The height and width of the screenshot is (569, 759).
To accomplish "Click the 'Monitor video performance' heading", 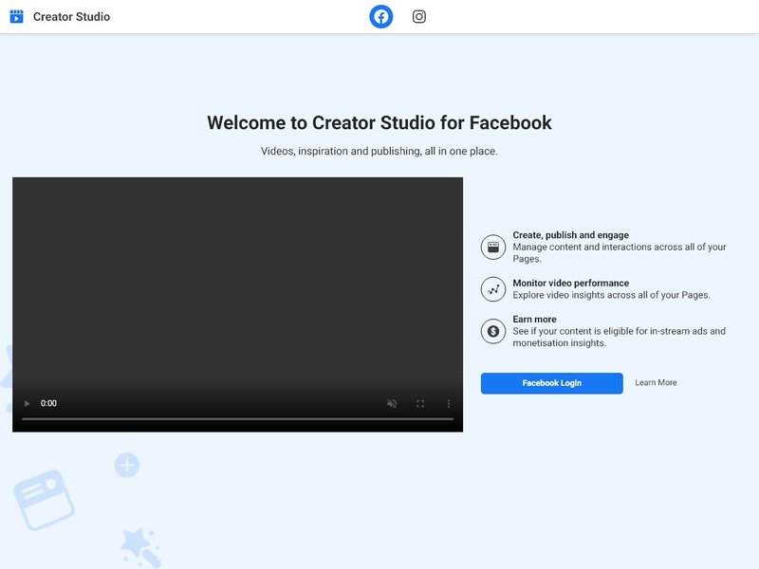I will coord(571,283).
